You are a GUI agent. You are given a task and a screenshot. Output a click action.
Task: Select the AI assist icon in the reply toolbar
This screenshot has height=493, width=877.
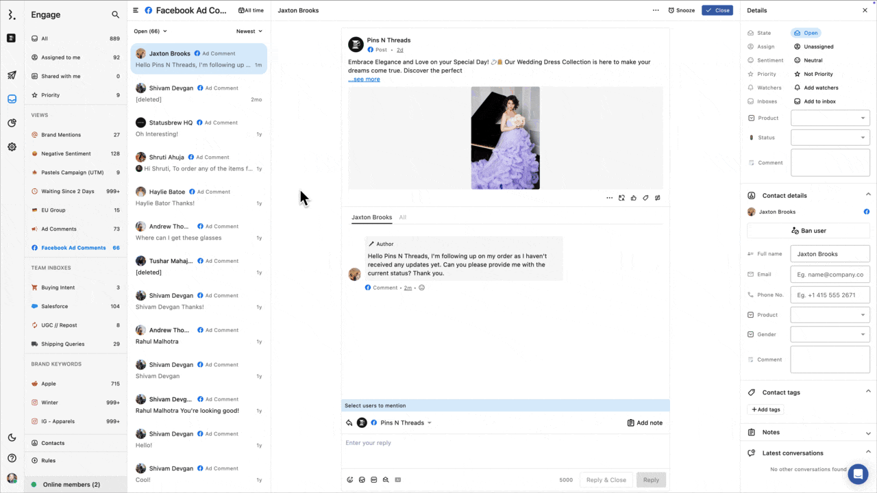(x=397, y=480)
